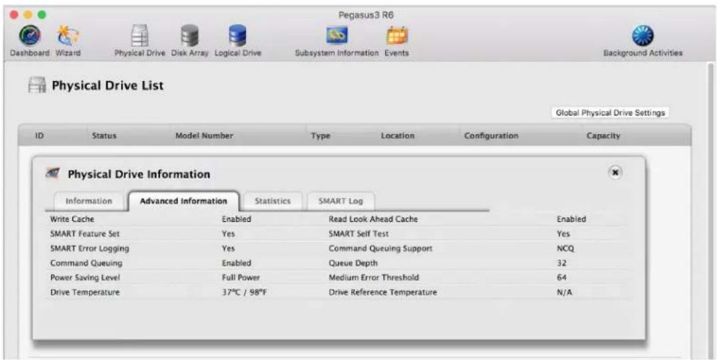
Task: Switch to the Information tab
Action: point(88,201)
